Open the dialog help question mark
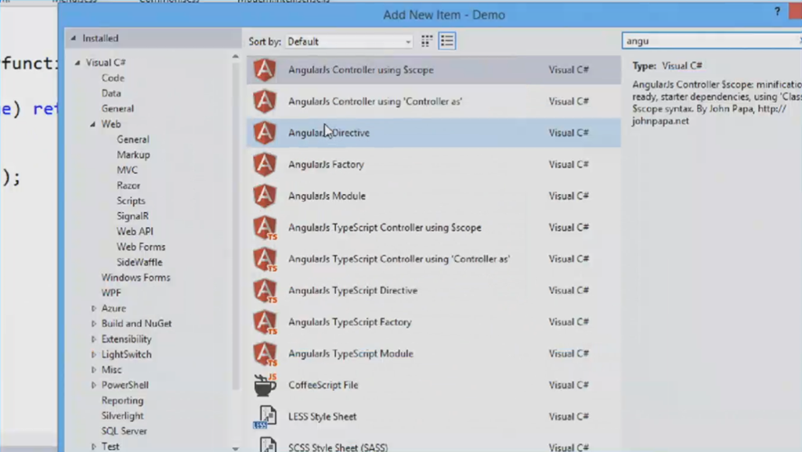802x452 pixels. click(777, 11)
